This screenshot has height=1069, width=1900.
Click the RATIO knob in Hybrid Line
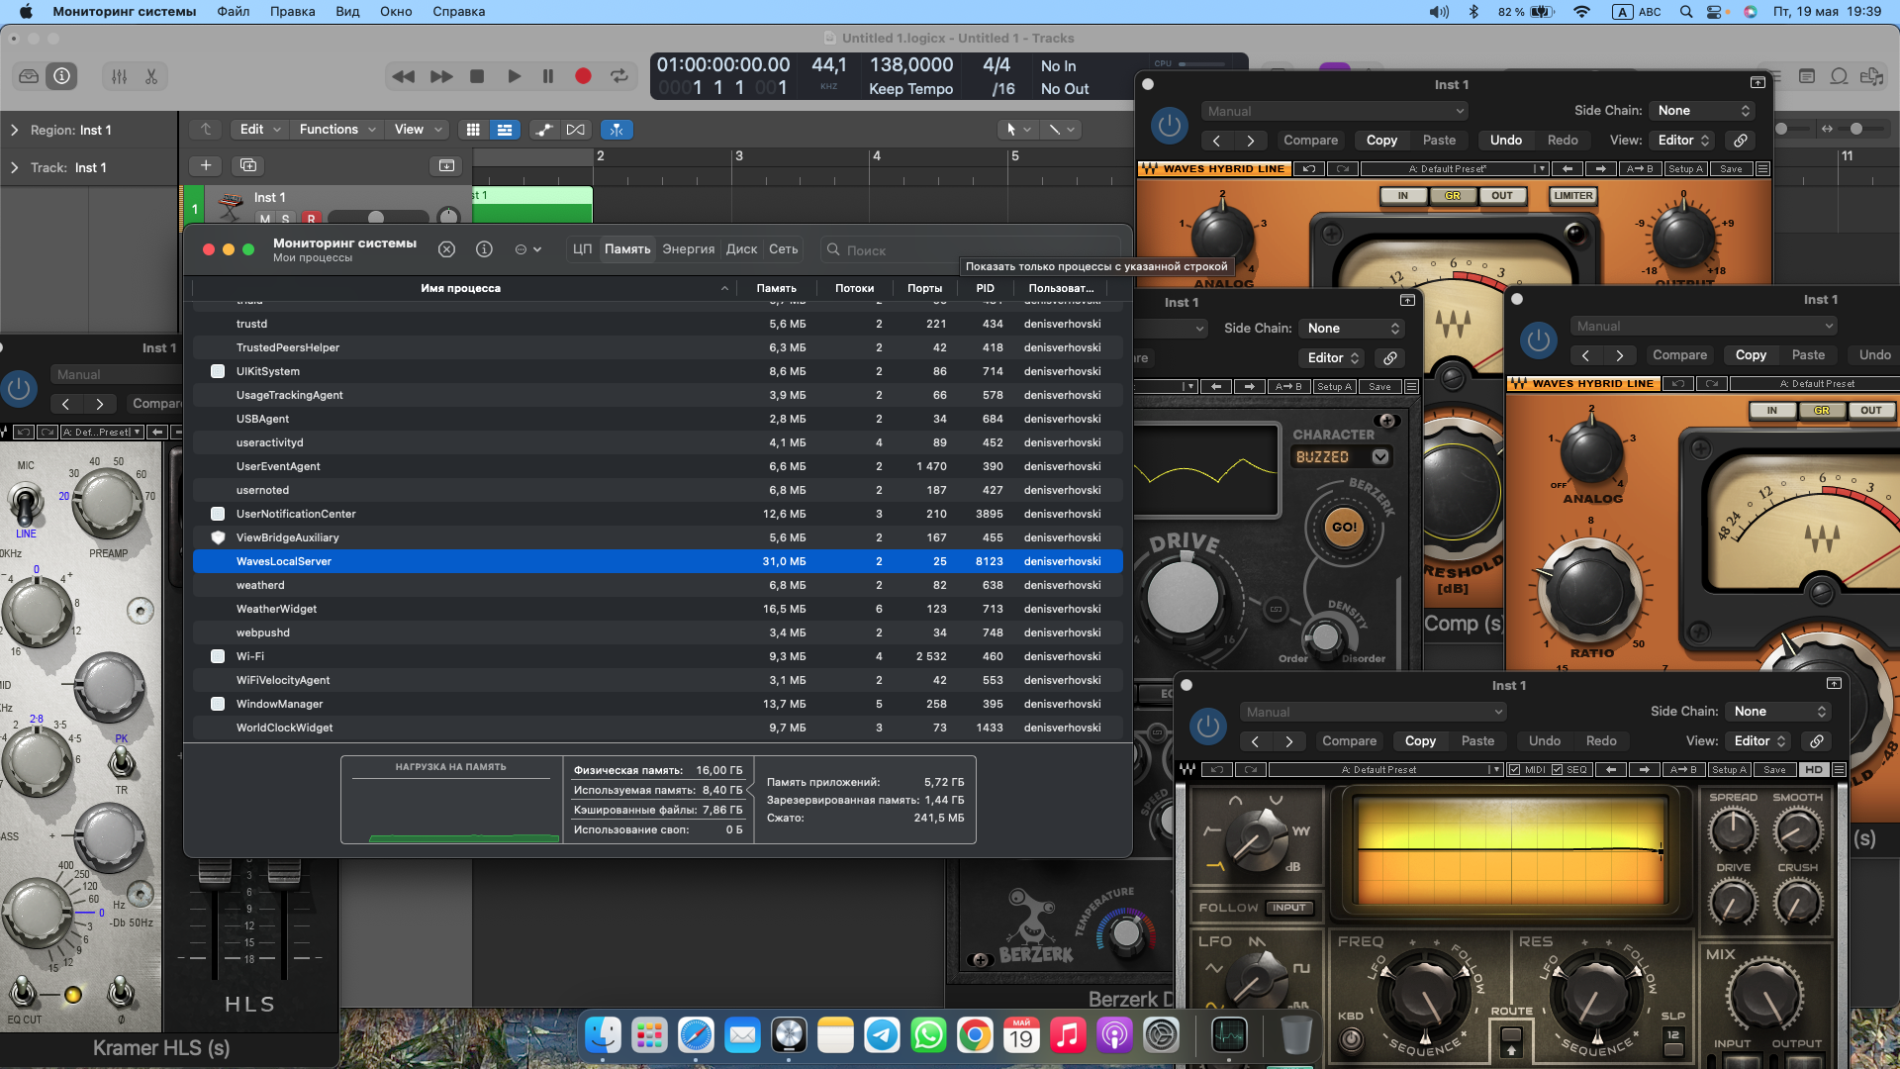1591,591
